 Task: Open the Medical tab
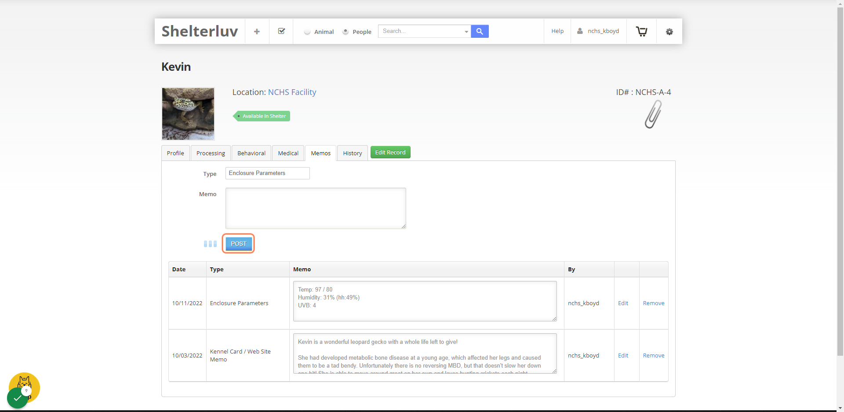[x=288, y=153]
